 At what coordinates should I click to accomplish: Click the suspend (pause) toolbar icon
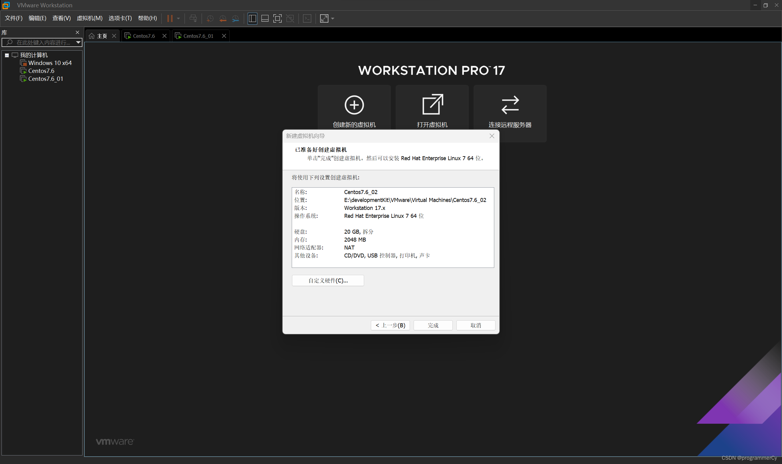(x=170, y=18)
